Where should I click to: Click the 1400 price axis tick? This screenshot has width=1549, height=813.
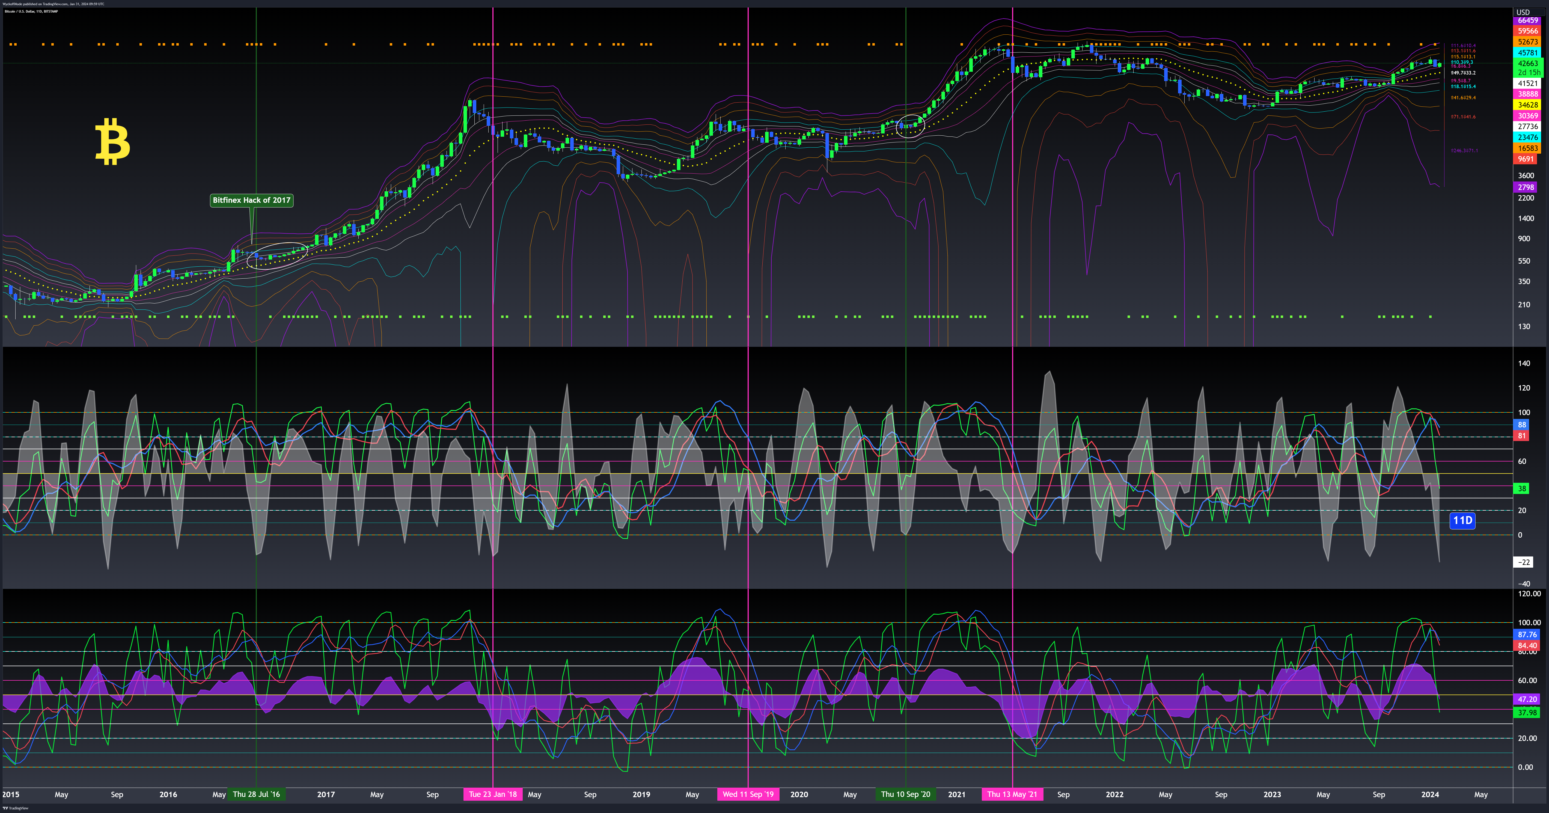point(1526,219)
